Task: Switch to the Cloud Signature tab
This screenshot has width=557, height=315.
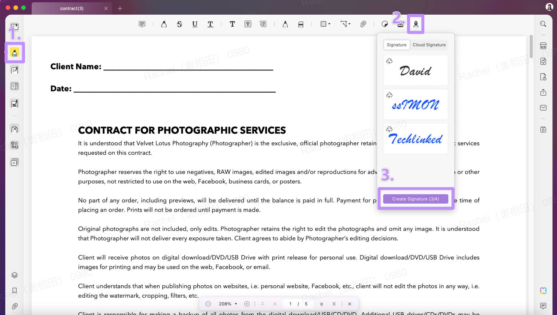Action: pyautogui.click(x=429, y=44)
